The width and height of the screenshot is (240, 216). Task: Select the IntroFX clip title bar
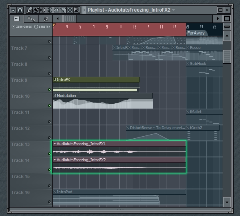(96, 80)
